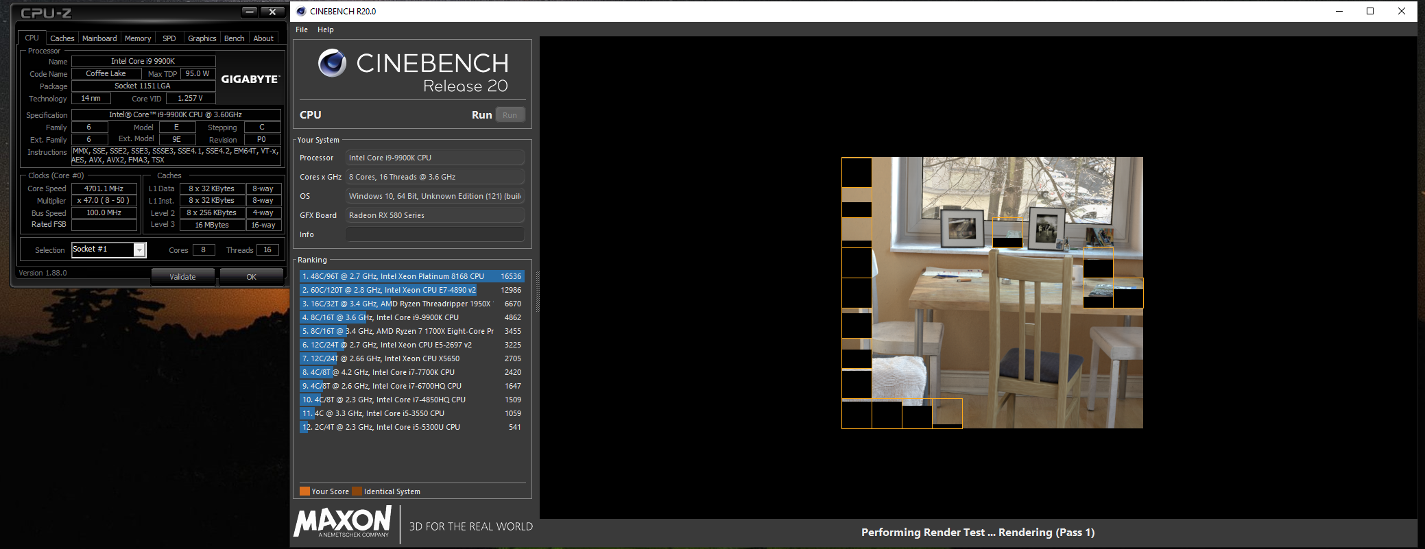Minimize the CPU-Z window

pos(250,12)
